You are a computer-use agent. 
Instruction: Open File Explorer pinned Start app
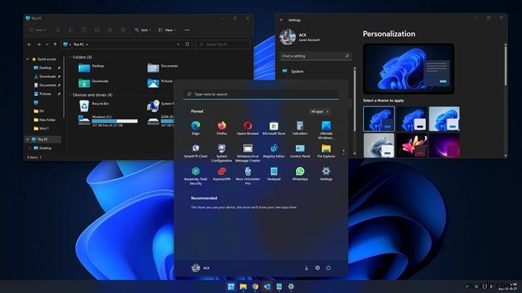tap(326, 151)
